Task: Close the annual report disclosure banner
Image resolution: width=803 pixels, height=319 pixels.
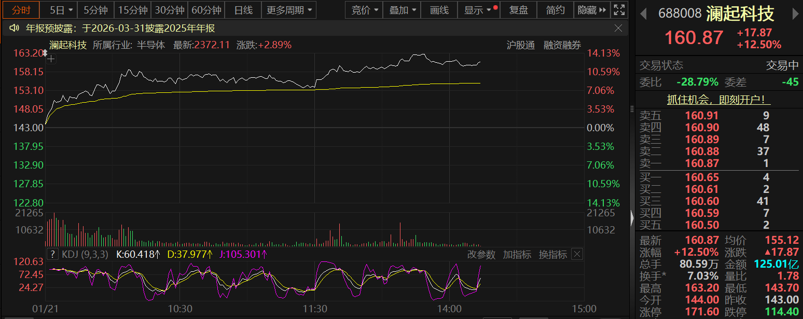Action: (x=618, y=28)
